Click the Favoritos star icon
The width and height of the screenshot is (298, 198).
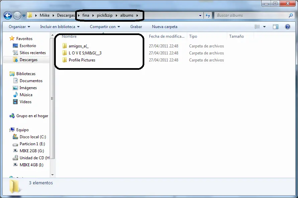click(12, 38)
